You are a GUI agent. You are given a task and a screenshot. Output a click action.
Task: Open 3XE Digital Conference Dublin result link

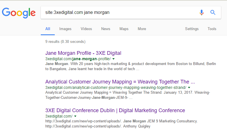pos(115,110)
